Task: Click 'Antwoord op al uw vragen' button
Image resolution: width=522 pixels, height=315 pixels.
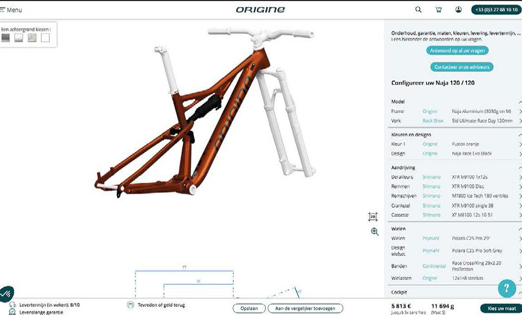Action: 457,51
